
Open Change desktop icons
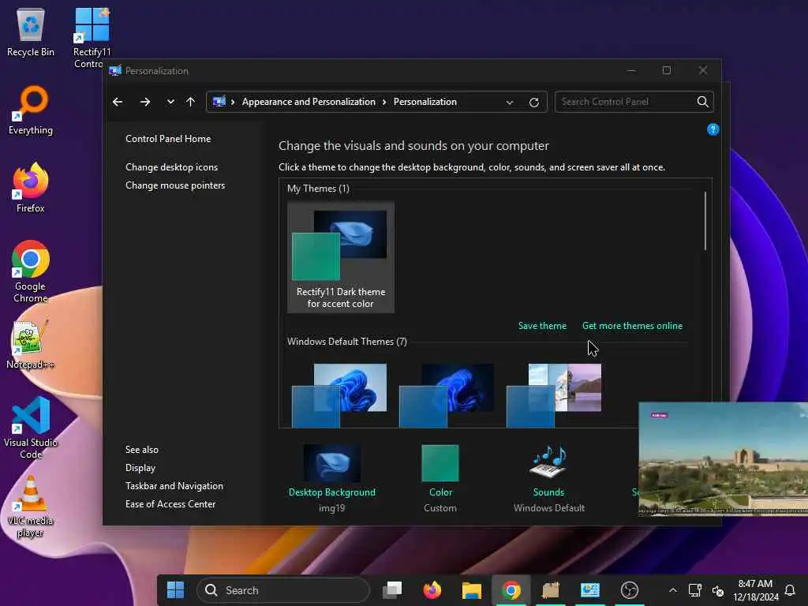[171, 167]
